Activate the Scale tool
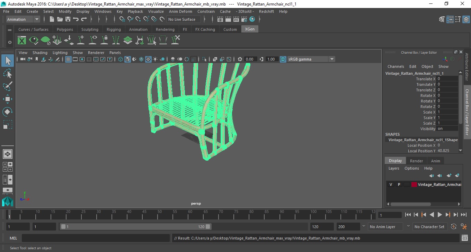This screenshot has height=252, width=471. coord(8,125)
